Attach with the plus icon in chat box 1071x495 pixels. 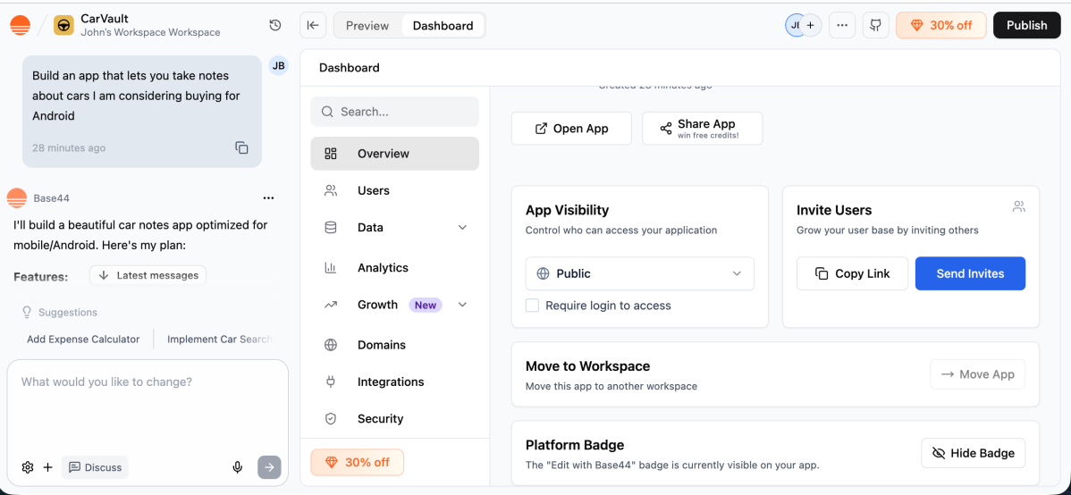(47, 467)
